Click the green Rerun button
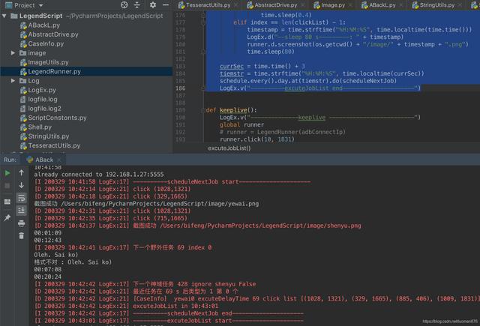Image resolution: width=480 pixels, height=326 pixels. point(7,173)
